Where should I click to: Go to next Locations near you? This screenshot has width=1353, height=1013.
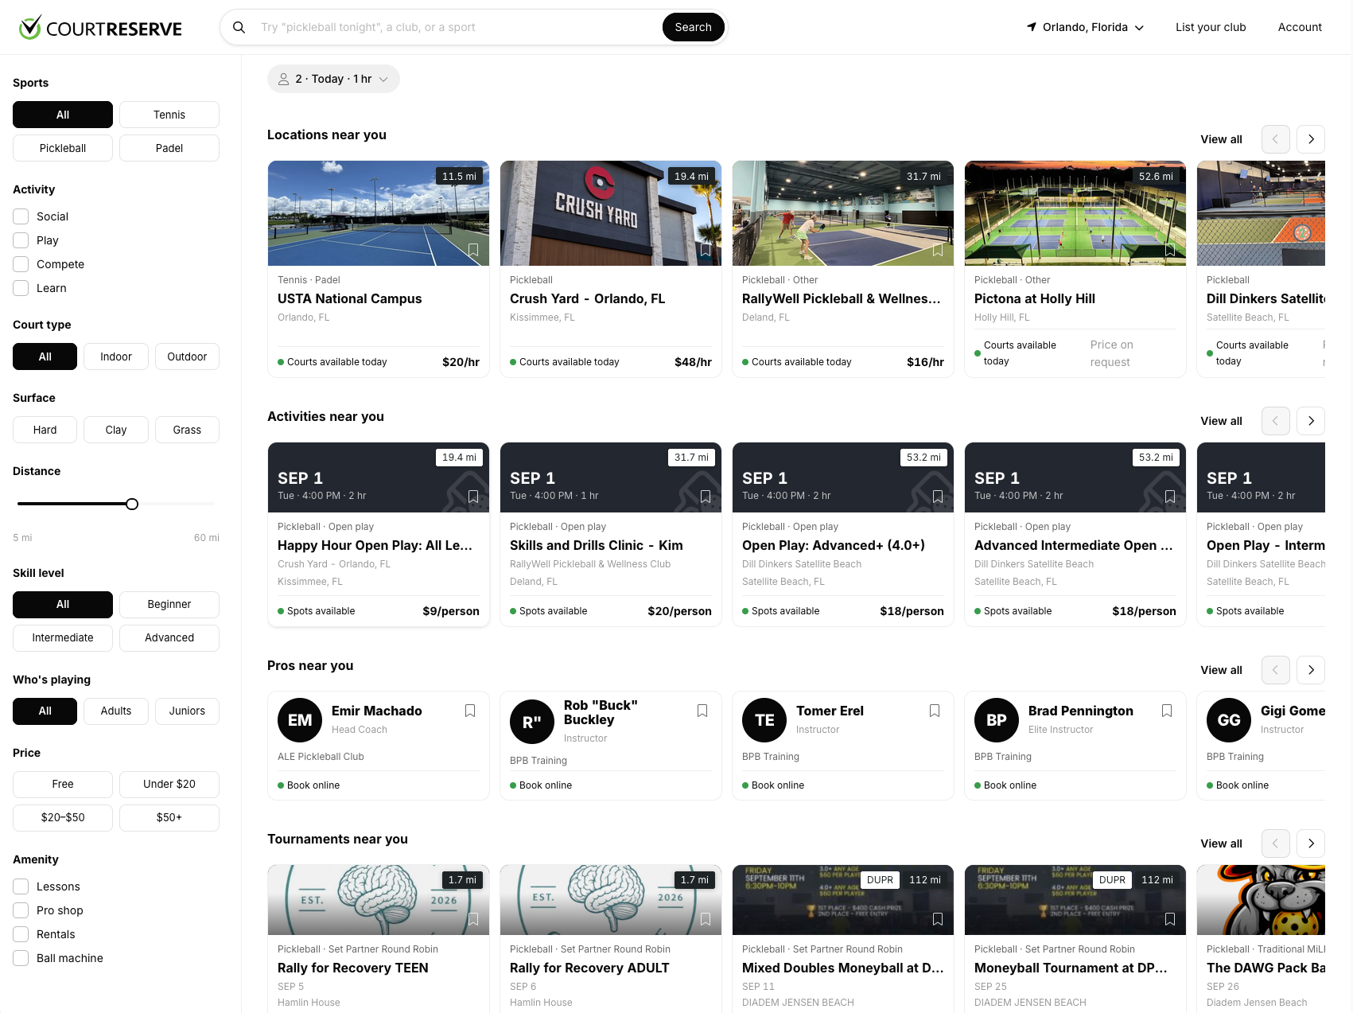tap(1311, 139)
